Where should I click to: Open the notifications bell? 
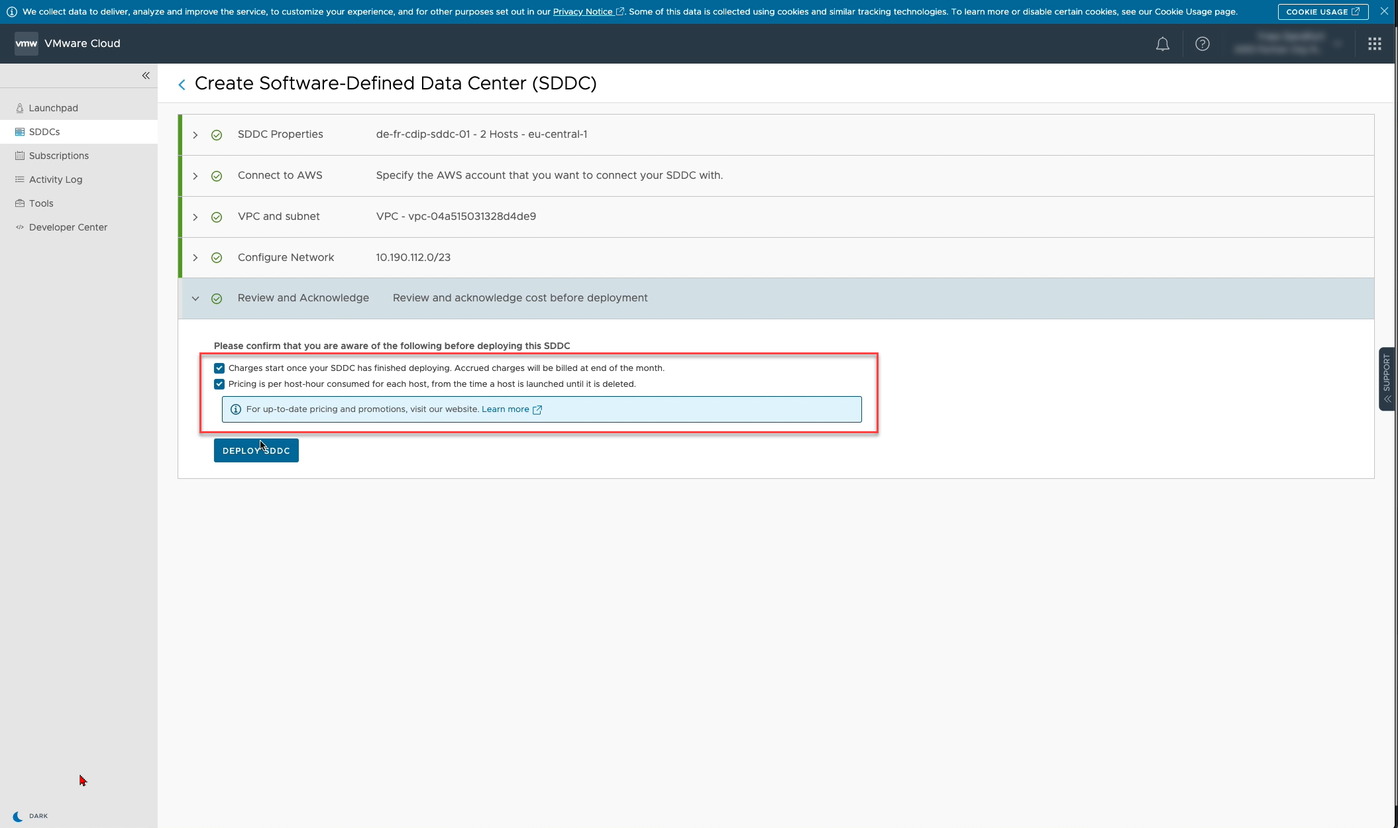click(1162, 44)
